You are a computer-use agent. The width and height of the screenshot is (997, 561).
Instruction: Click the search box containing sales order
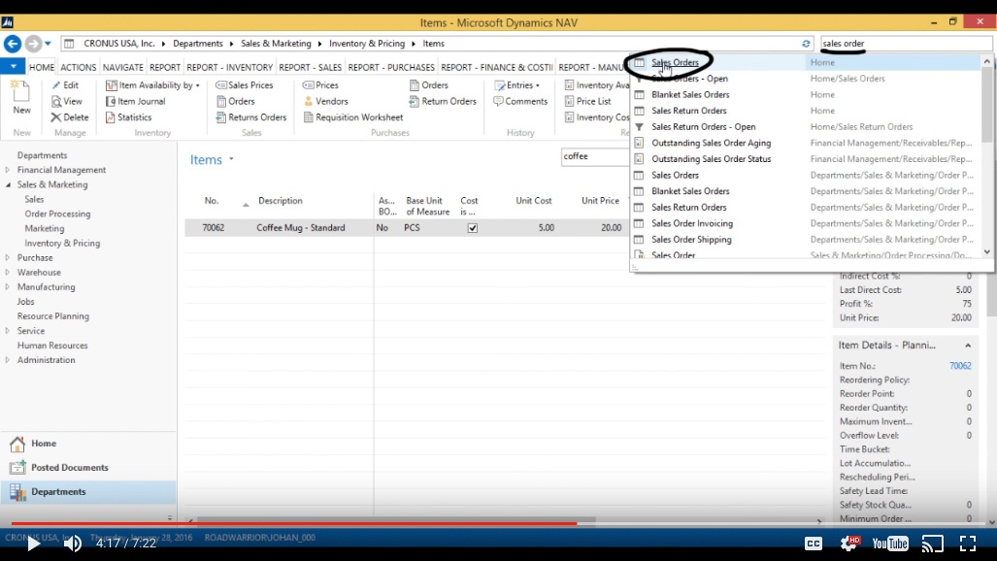pyautogui.click(x=903, y=43)
